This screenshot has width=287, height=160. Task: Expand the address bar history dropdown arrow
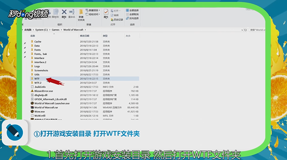(x=242, y=30)
